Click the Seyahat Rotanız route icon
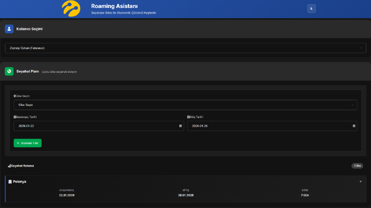This screenshot has width=371, height=208. pyautogui.click(x=9, y=166)
